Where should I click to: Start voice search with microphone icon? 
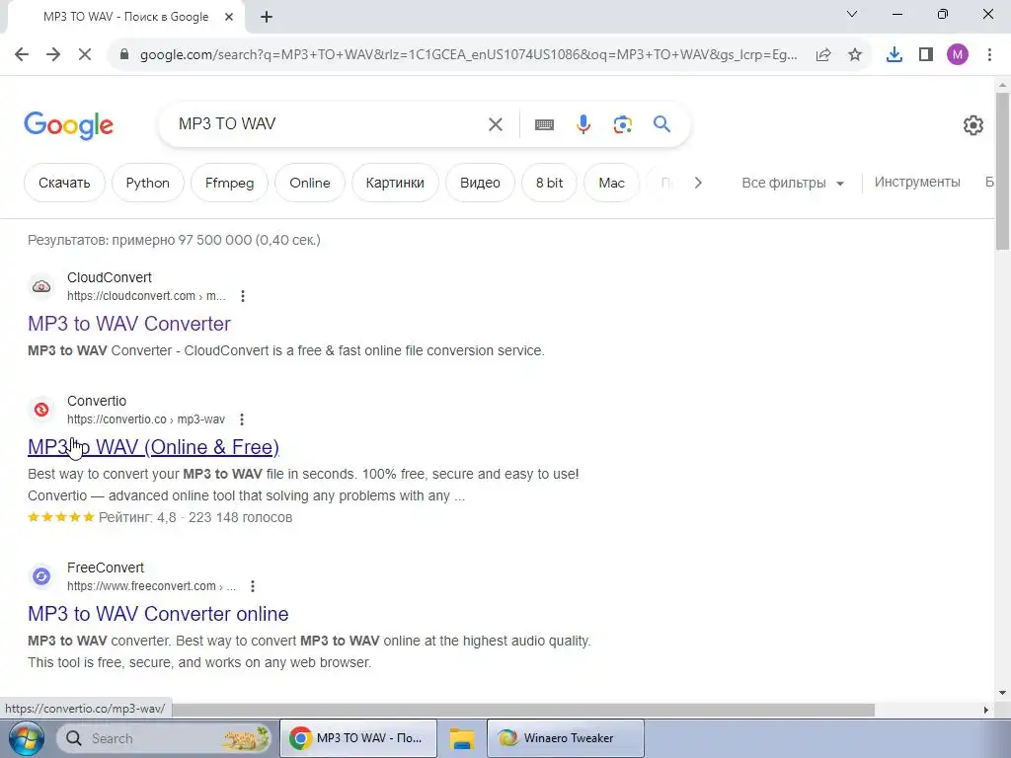coord(583,124)
